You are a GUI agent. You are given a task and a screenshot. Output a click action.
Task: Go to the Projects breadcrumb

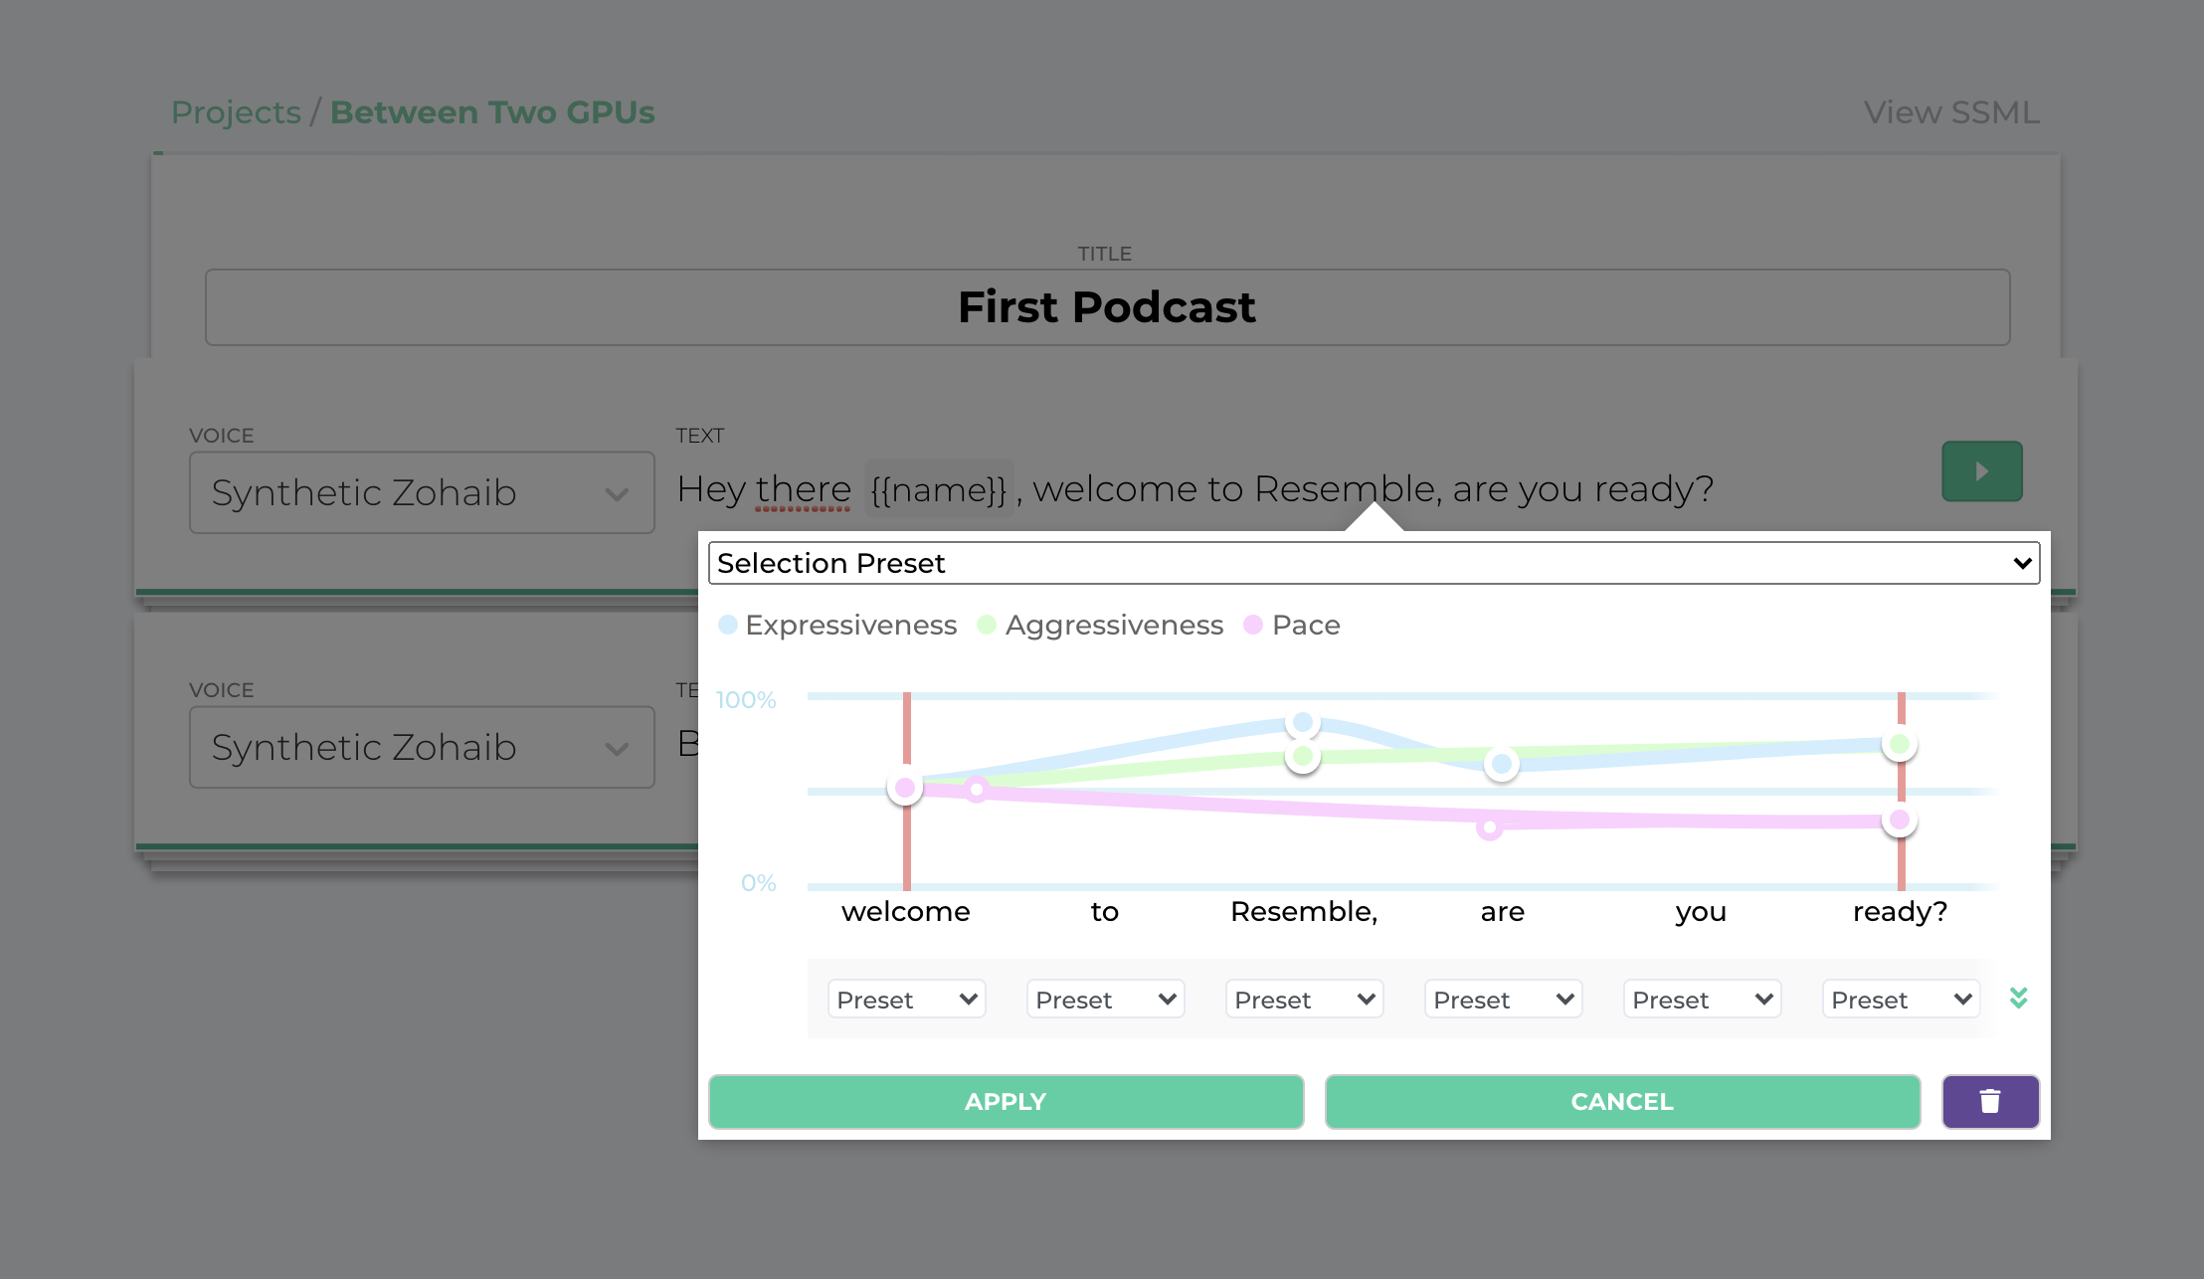pos(236,112)
